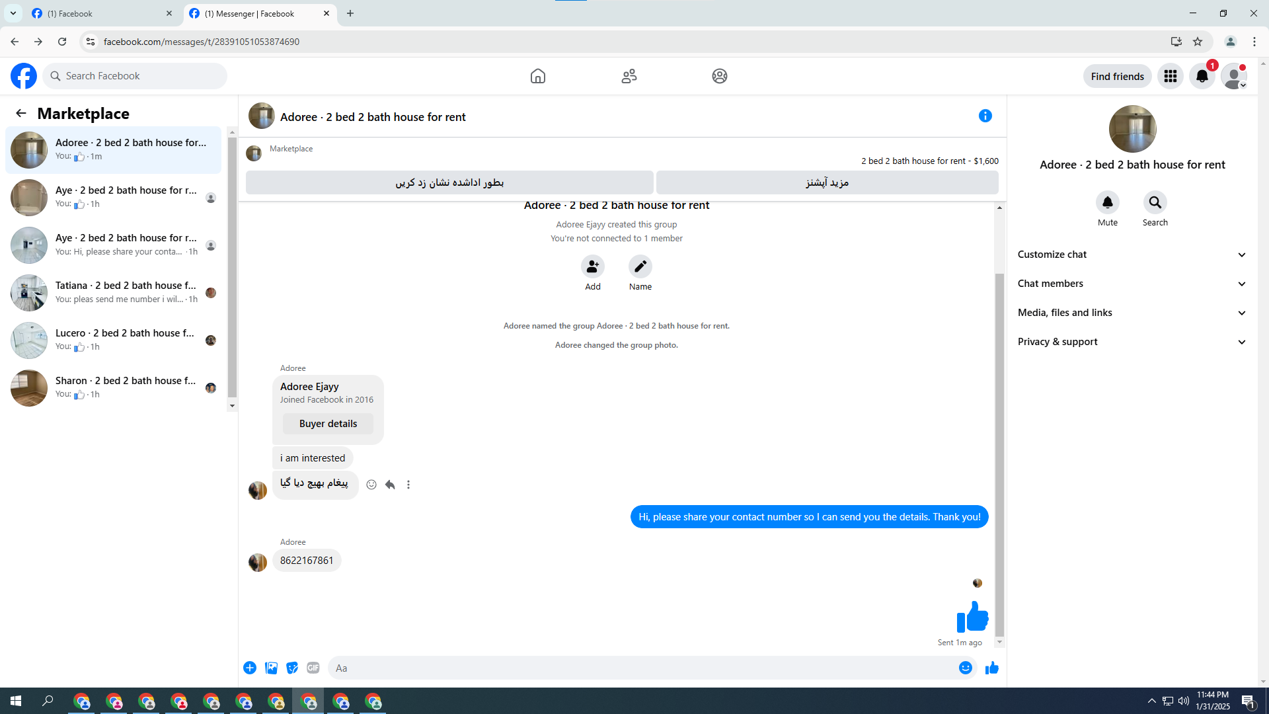Go back to the previous browser page
Screen dimensions: 1269x714
[x=15, y=42]
